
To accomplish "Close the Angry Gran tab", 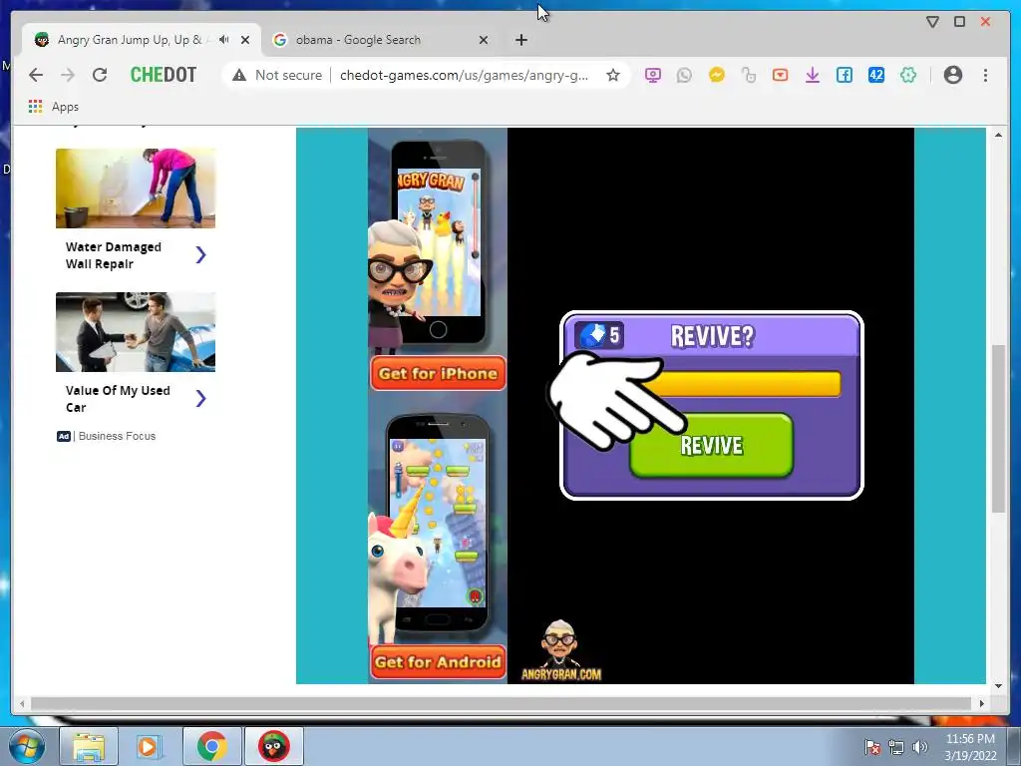I will click(245, 40).
